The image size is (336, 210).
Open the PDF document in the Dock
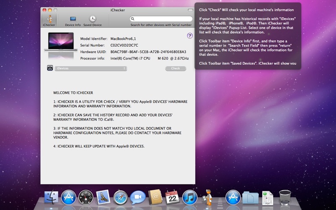pyautogui.click(x=268, y=198)
